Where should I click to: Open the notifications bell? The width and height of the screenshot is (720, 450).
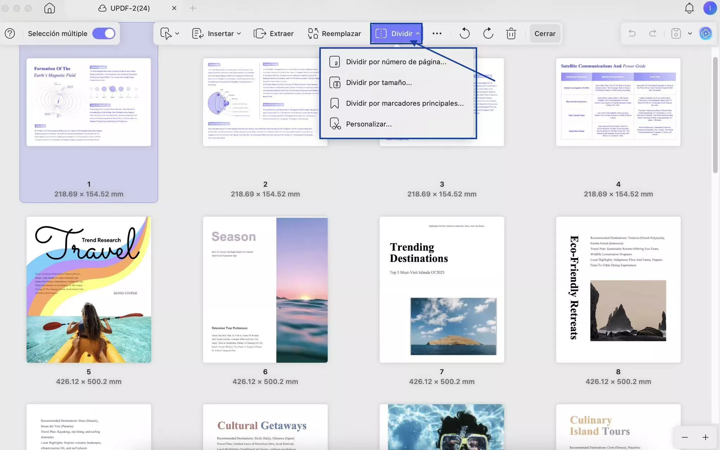(689, 8)
